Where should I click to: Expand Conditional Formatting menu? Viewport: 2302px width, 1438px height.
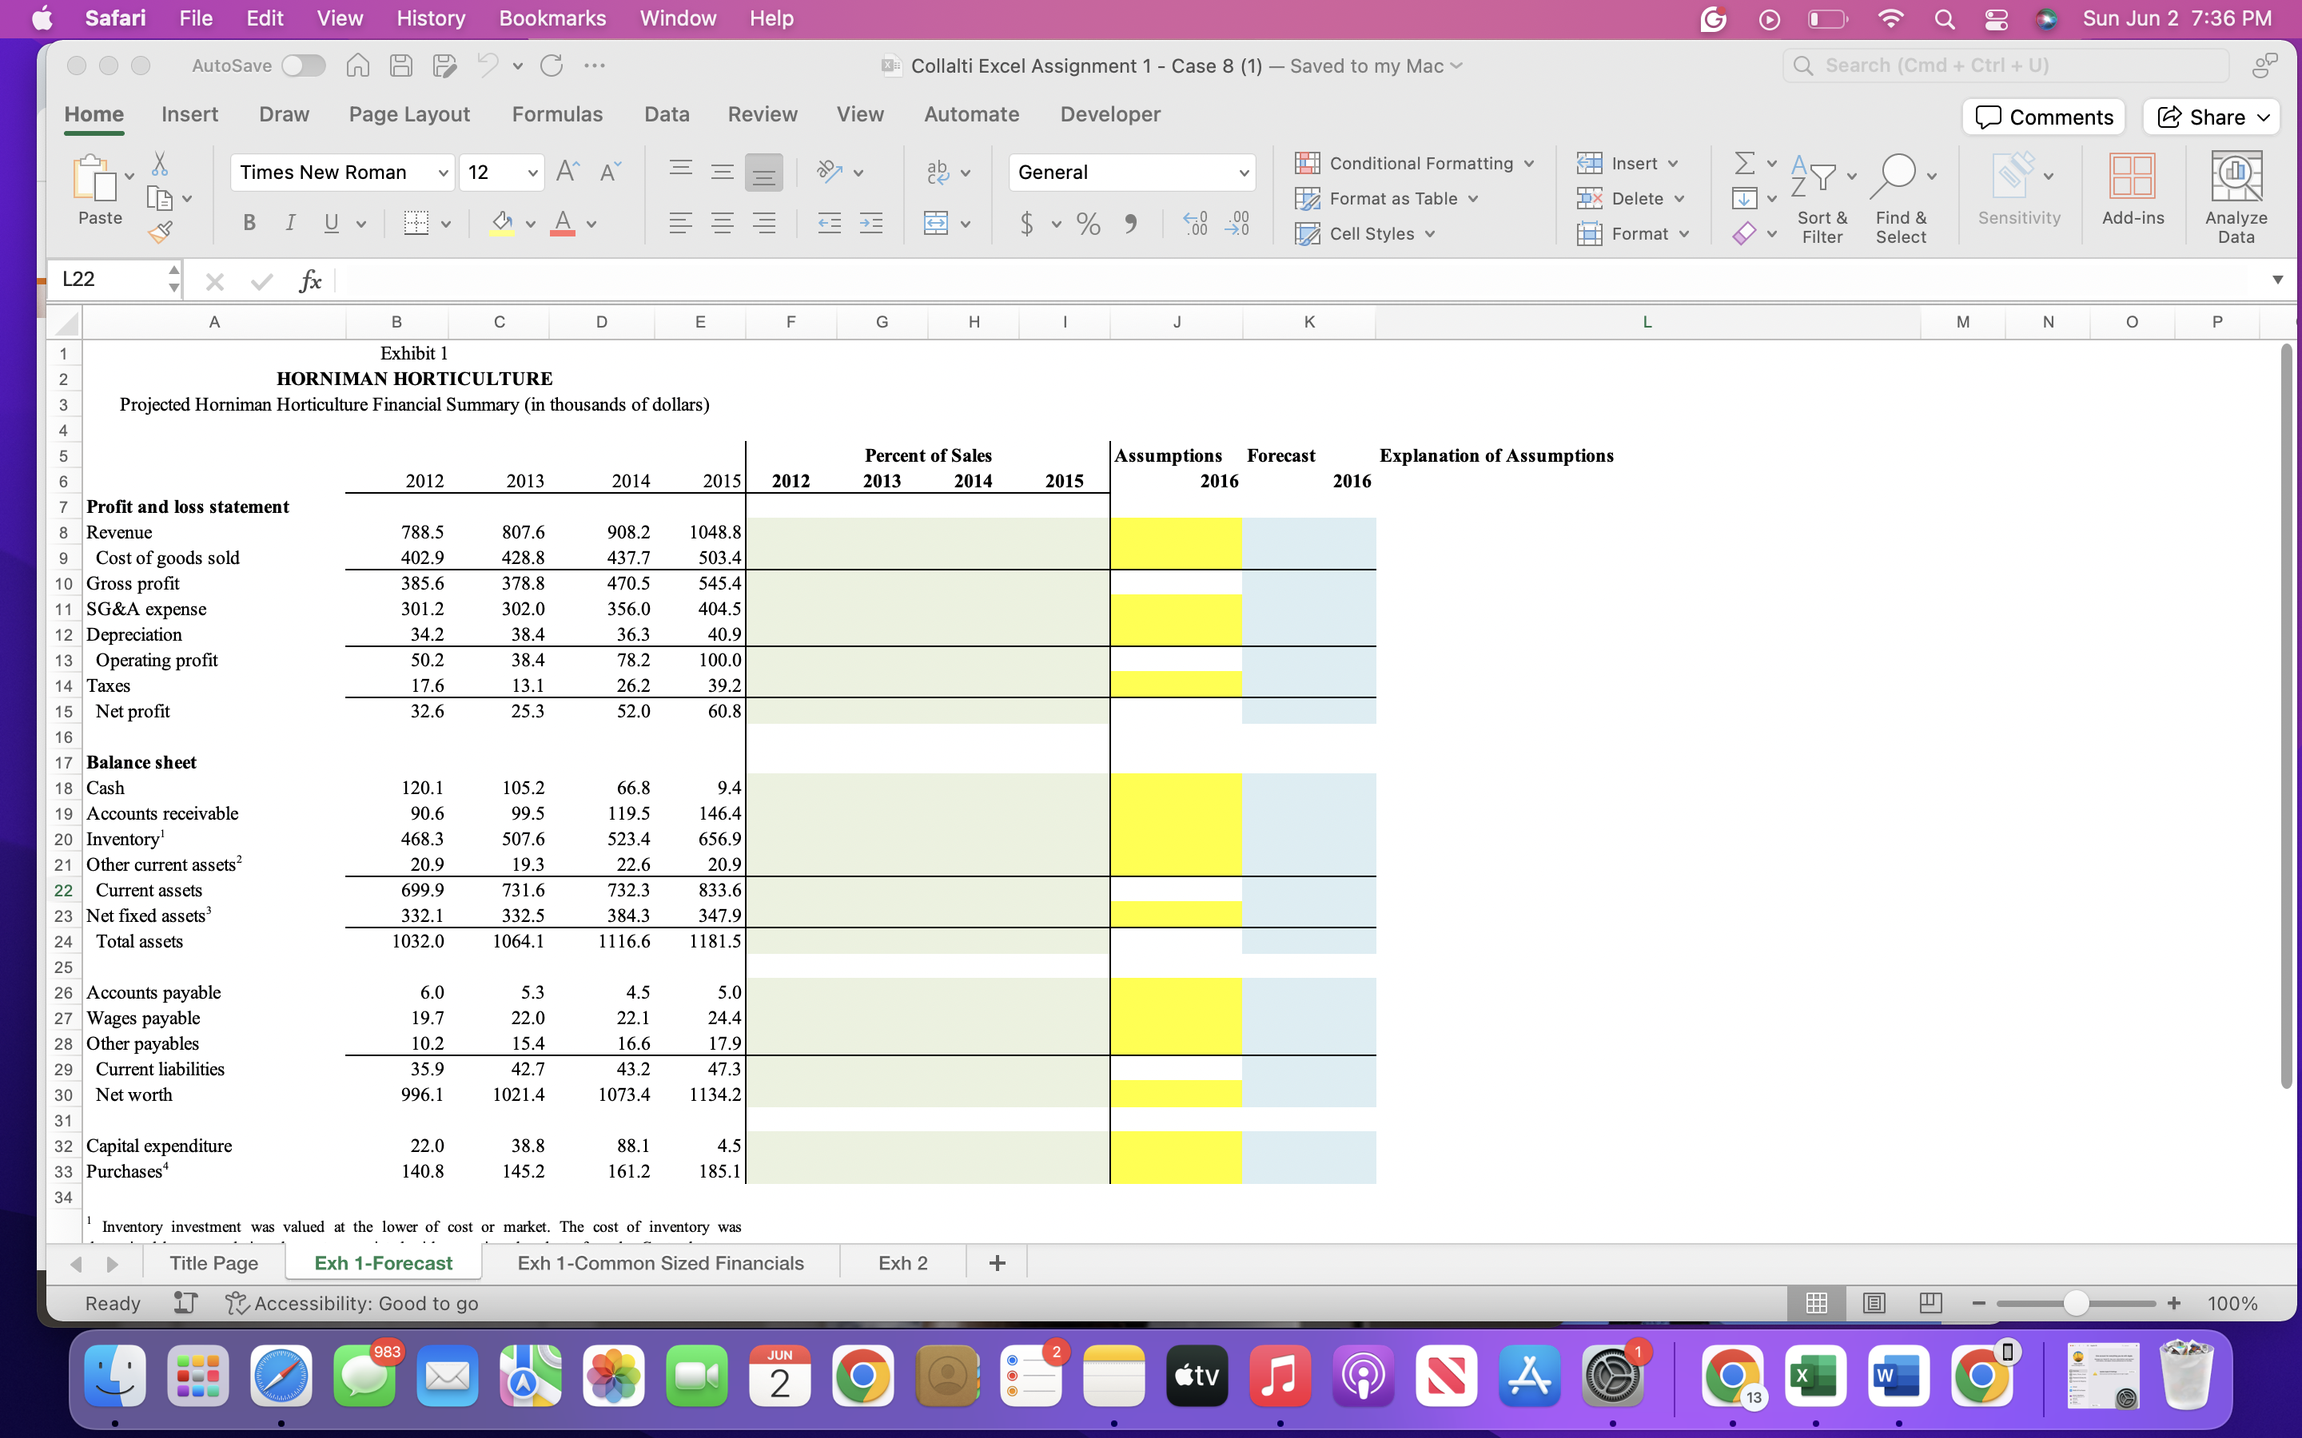pyautogui.click(x=1415, y=164)
